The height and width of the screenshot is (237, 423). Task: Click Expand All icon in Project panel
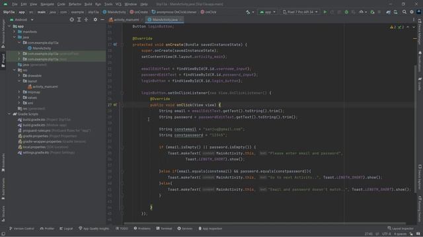point(79,20)
